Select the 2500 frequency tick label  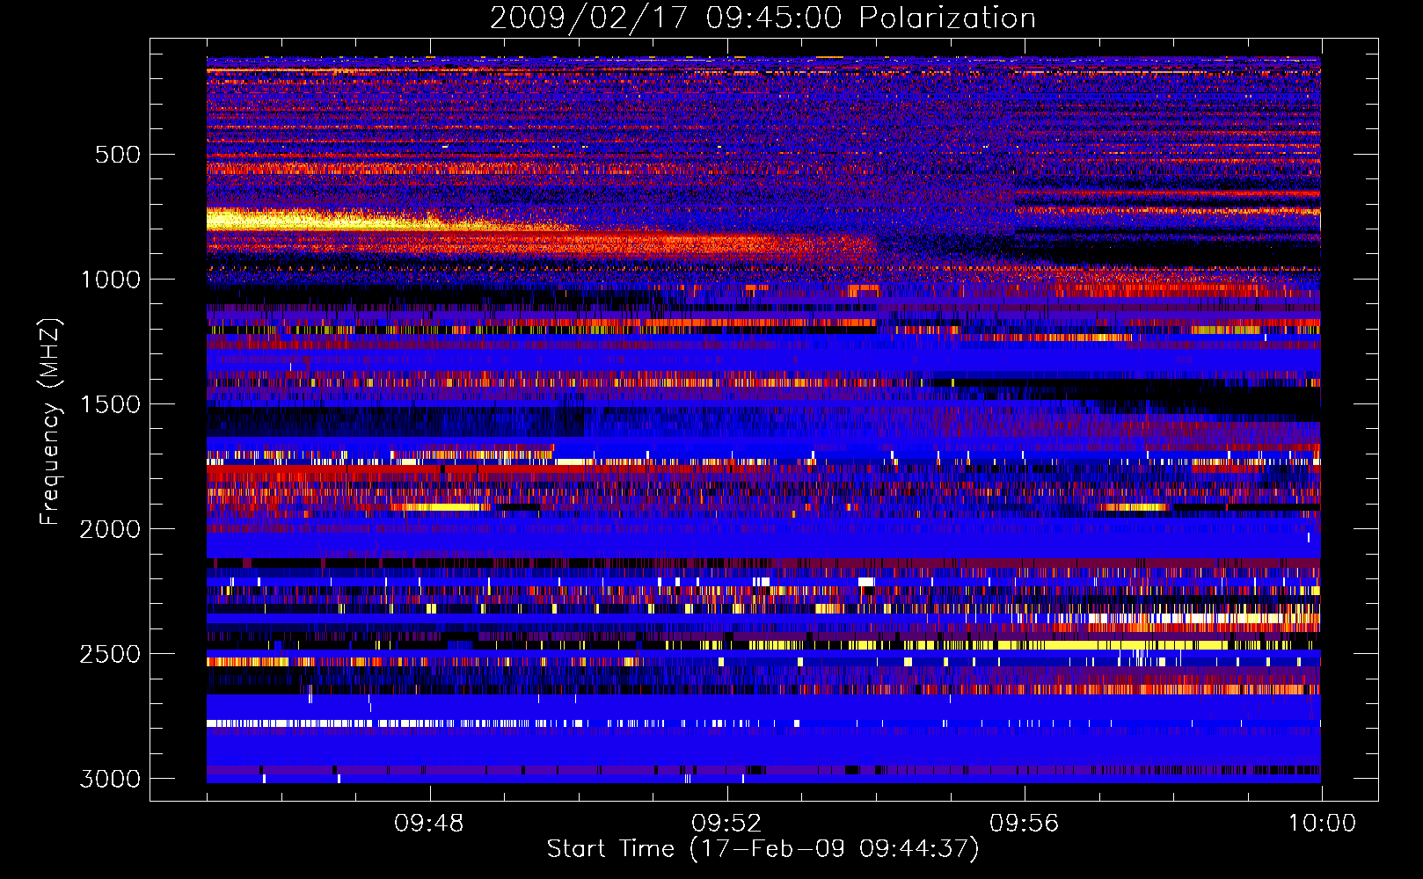[x=110, y=654]
